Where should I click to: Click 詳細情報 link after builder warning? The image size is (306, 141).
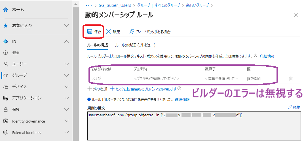(182, 100)
